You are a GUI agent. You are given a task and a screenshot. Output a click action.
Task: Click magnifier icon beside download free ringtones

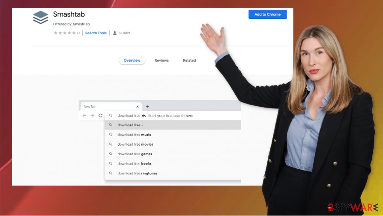pyautogui.click(x=111, y=173)
